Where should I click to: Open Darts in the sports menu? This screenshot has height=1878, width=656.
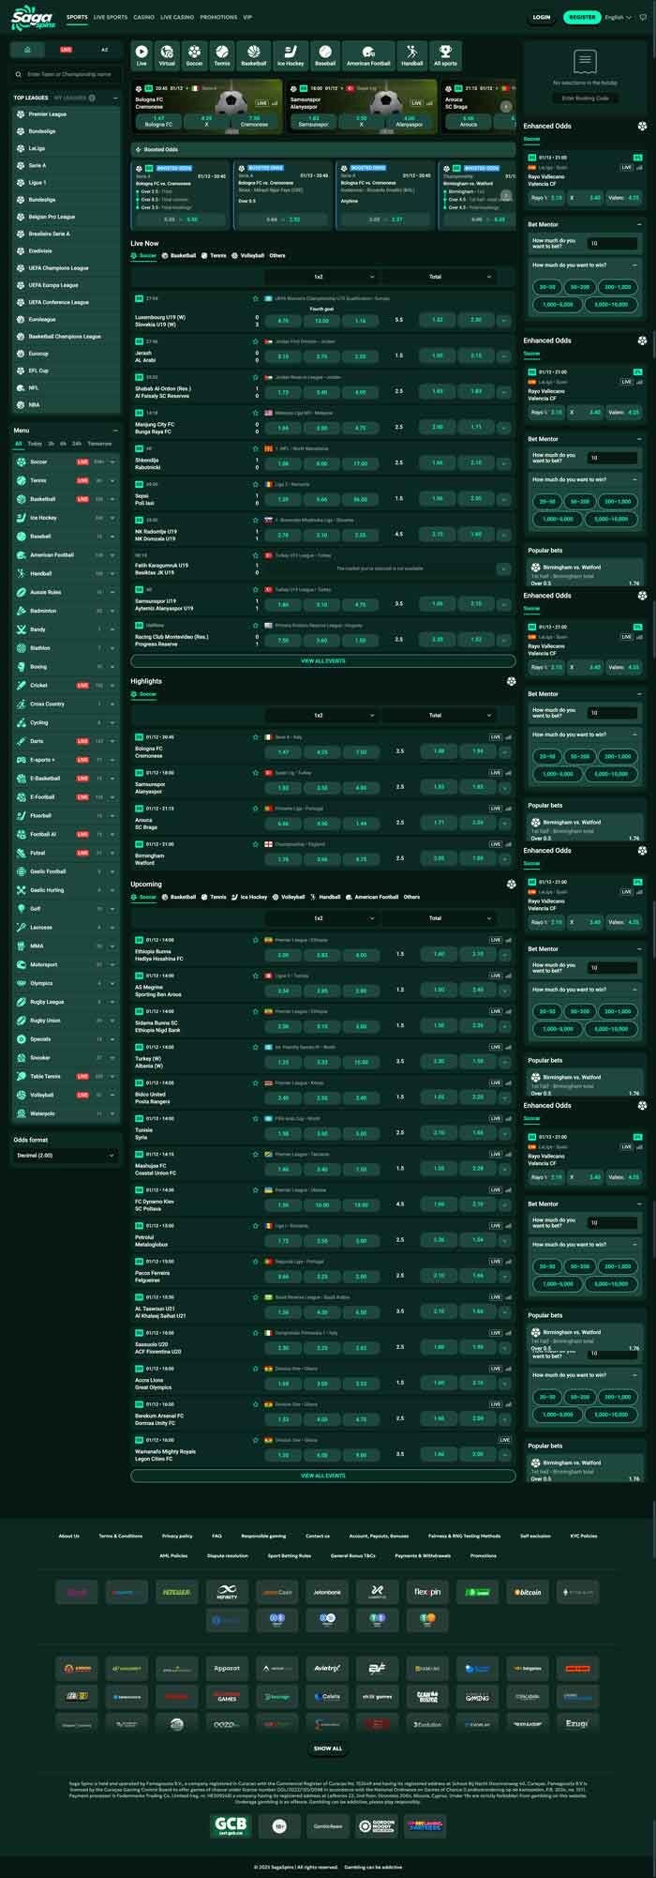[37, 741]
